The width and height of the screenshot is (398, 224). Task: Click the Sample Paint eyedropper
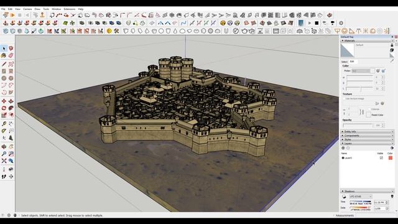392,61
